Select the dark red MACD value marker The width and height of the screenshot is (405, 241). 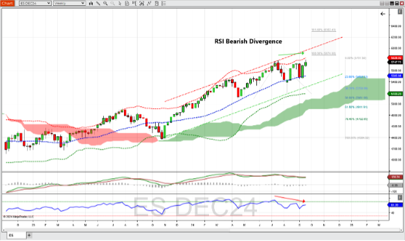point(395,177)
